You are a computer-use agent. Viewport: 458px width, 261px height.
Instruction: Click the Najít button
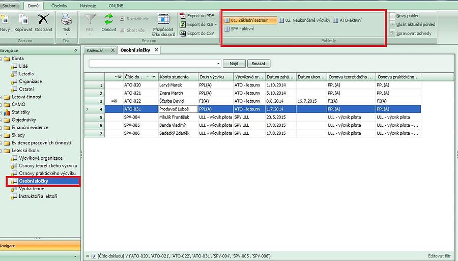234,64
